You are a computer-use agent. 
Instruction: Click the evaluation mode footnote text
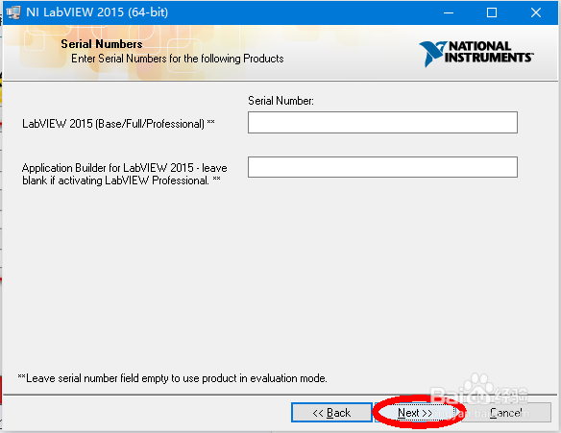pyautogui.click(x=173, y=378)
